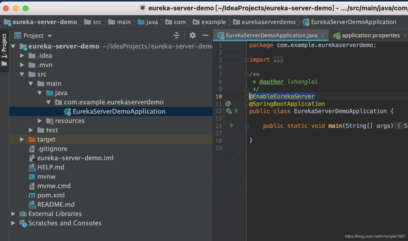
Task: Click the resources folder icon
Action: (x=50, y=121)
